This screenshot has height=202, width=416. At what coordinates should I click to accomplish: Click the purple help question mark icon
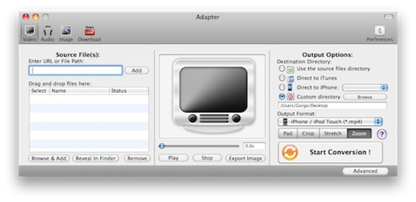coord(382,134)
